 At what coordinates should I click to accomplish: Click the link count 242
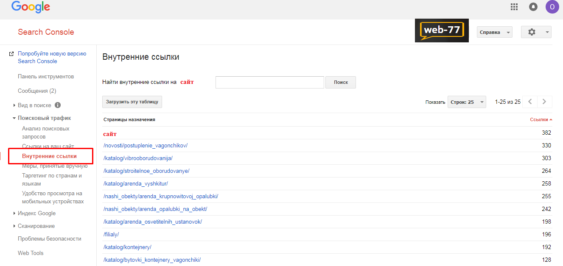coord(546,209)
